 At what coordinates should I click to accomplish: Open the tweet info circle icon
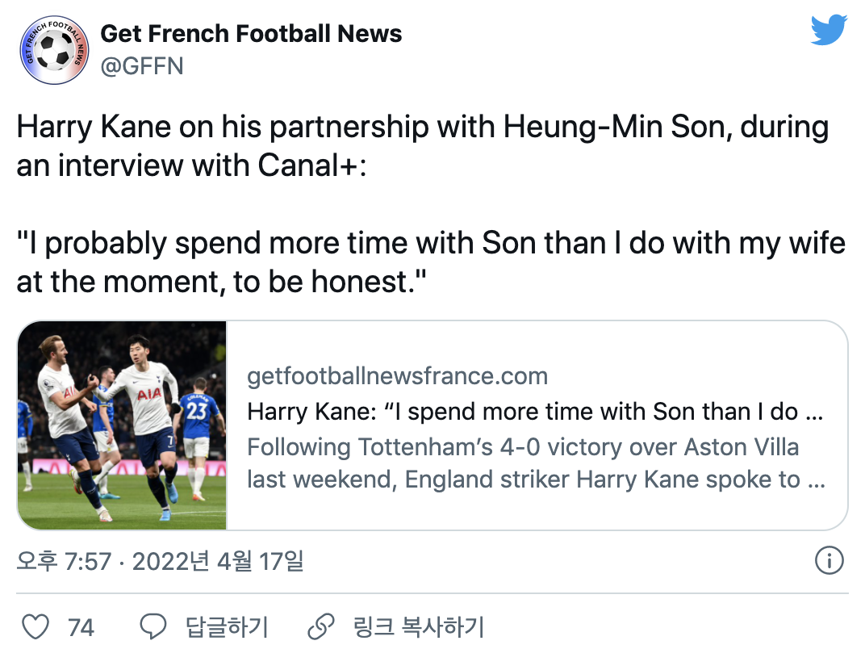tap(829, 560)
